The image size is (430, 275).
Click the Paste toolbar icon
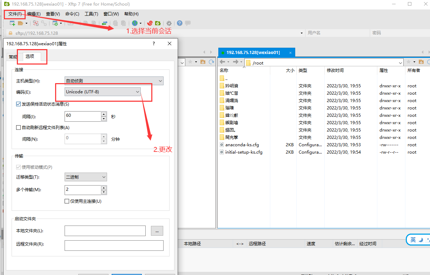click(123, 23)
